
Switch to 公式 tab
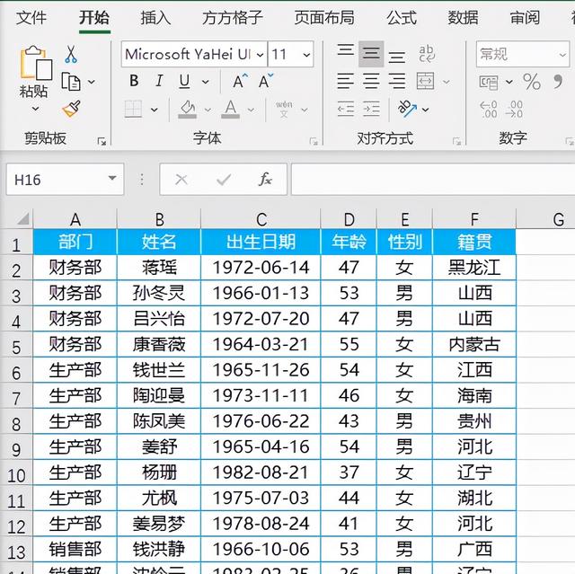click(x=402, y=18)
